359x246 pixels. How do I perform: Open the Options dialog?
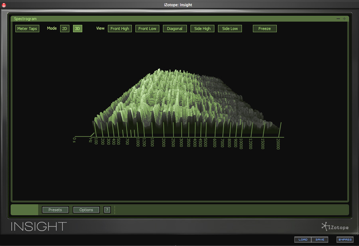click(x=86, y=210)
